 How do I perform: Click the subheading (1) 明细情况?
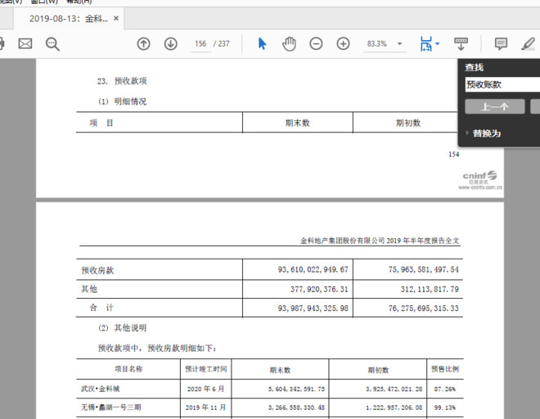(x=122, y=101)
